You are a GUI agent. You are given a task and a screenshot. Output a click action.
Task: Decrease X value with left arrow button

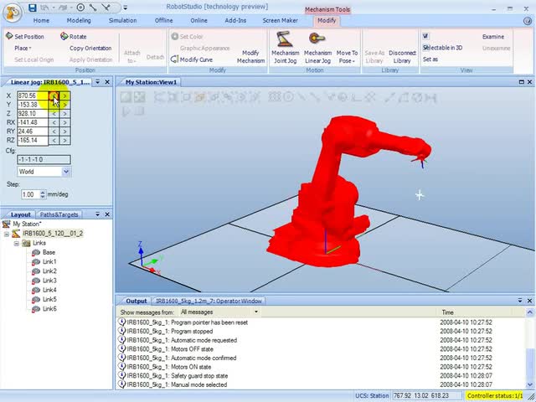pyautogui.click(x=54, y=96)
